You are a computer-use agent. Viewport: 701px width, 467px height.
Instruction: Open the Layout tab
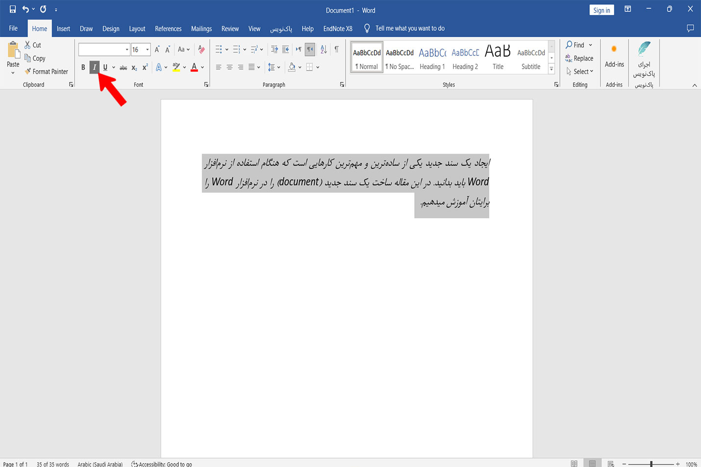coord(137,28)
